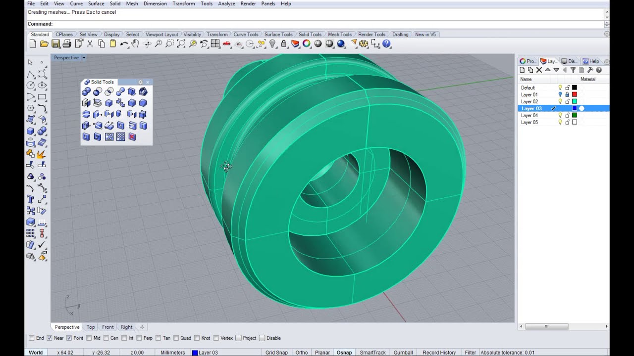
Task: Switch to the Curve Tools toolbar tab
Action: click(246, 35)
